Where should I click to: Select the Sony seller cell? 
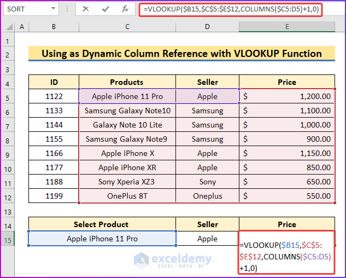pos(207,182)
